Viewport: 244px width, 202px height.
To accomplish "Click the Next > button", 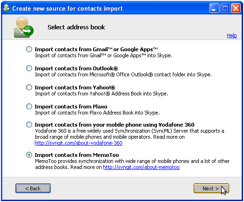I will tap(211, 189).
